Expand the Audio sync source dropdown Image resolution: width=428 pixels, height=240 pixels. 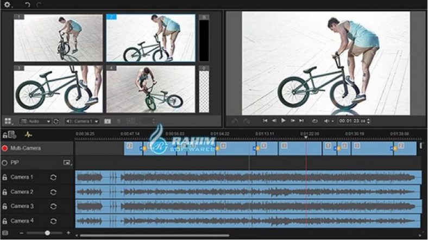[x=35, y=121]
